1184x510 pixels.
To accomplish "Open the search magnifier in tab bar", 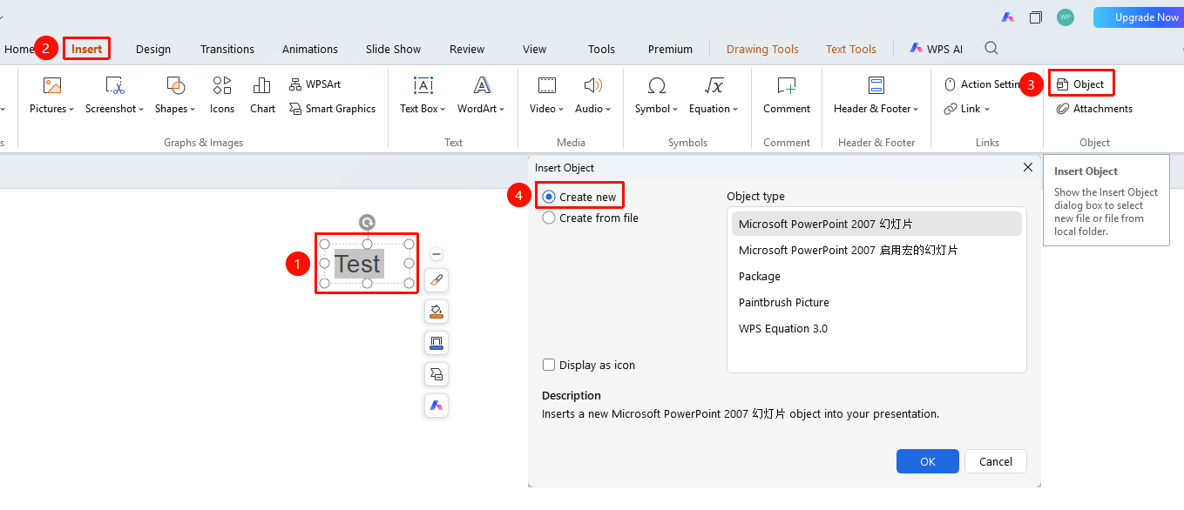I will point(991,49).
